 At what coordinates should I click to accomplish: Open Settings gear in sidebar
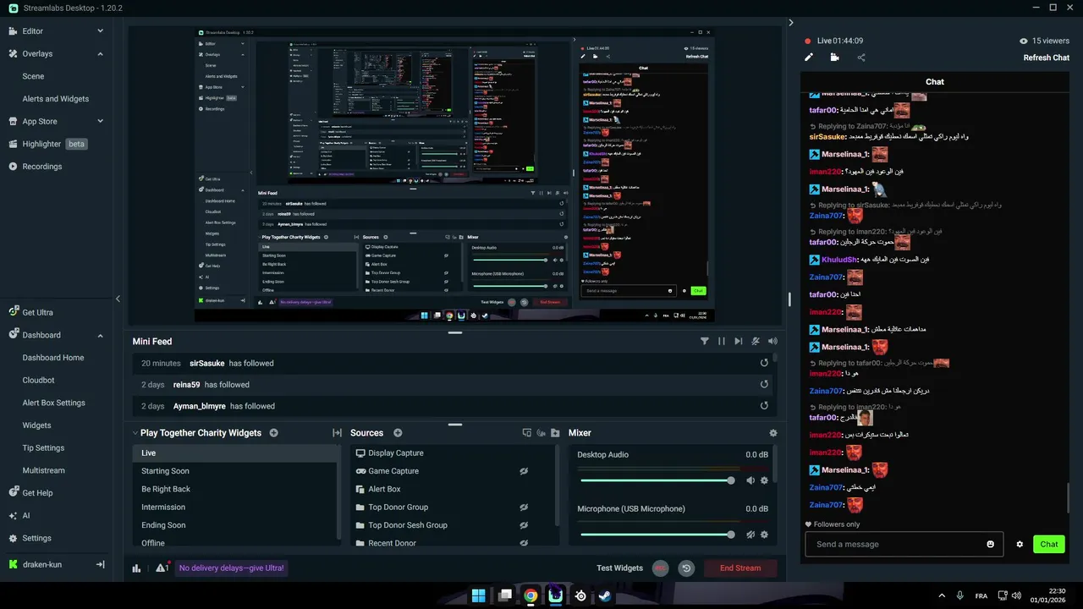13,538
